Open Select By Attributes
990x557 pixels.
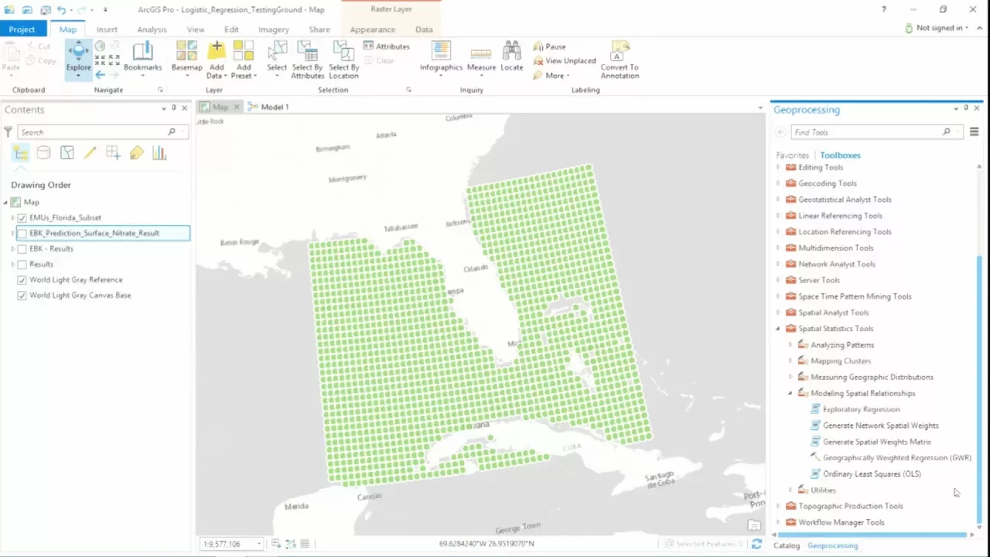click(x=307, y=60)
